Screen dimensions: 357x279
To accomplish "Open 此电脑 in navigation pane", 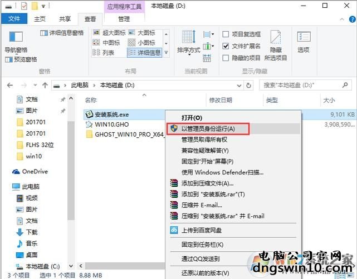I will click(26, 187).
